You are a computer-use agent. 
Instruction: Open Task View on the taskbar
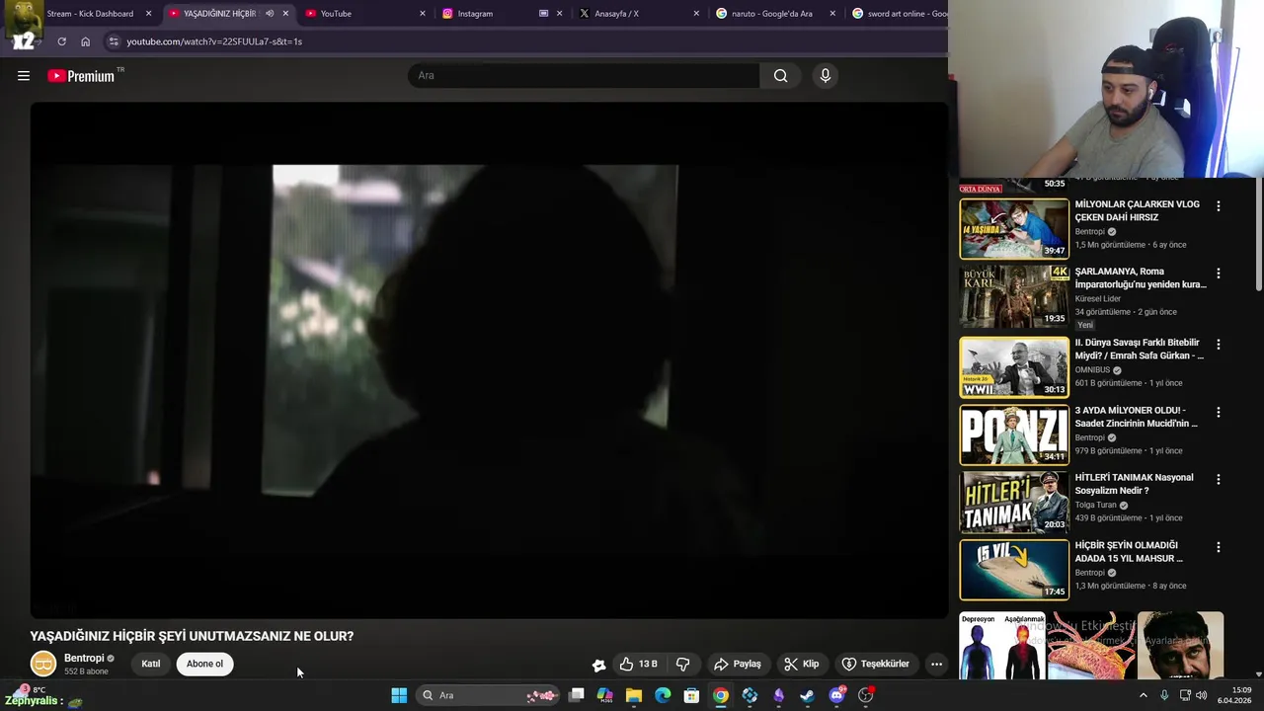[x=577, y=695]
